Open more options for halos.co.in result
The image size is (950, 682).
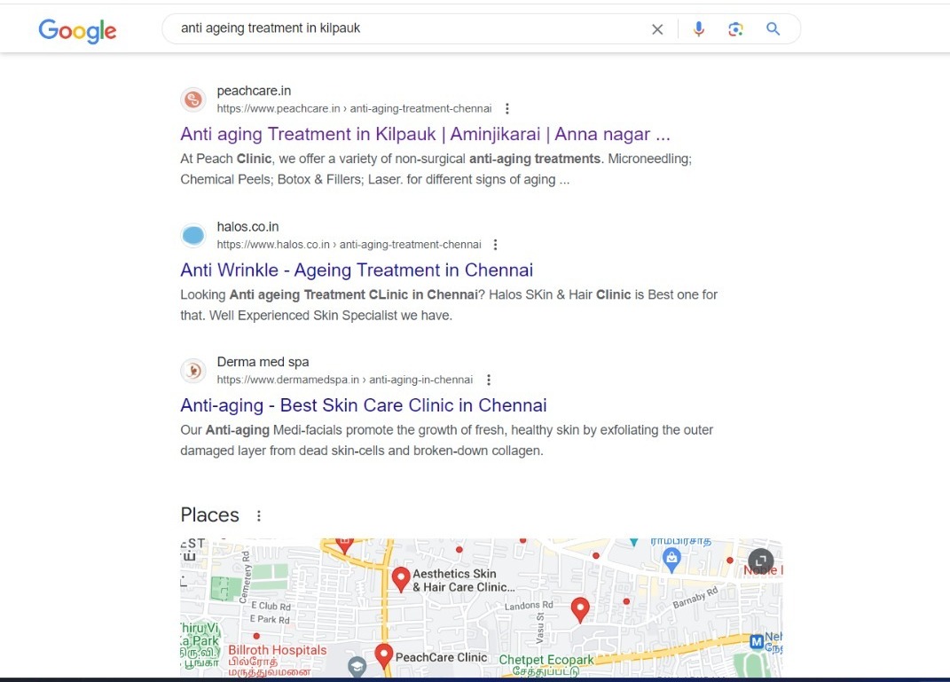click(496, 245)
